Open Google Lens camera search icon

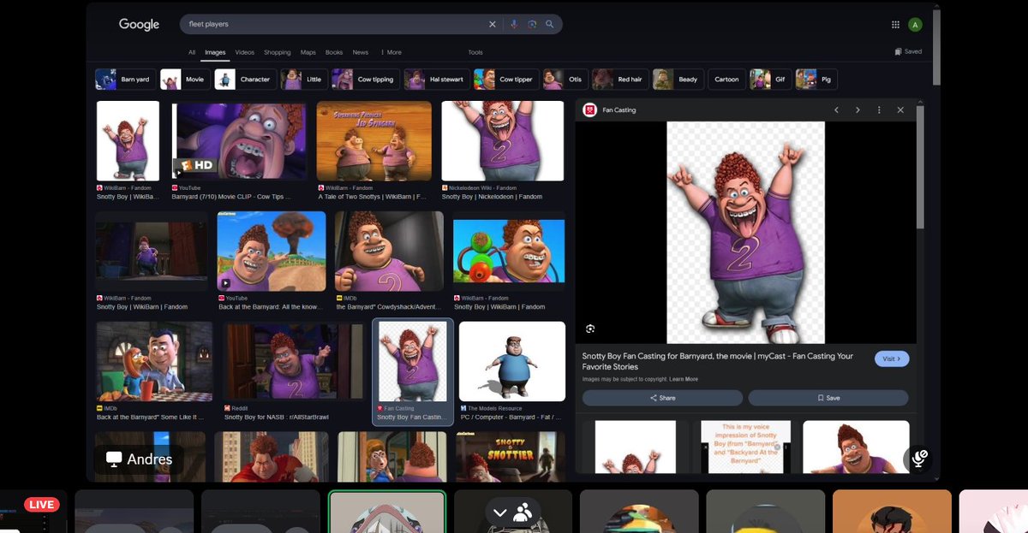tap(532, 24)
